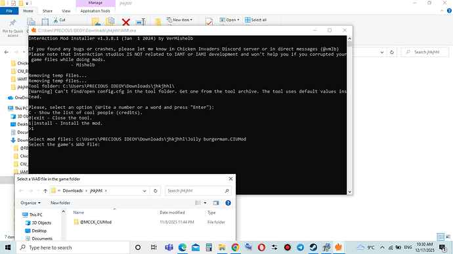Click the Help icon in Explorer ribbon corner
Image resolution: width=453 pixels, height=254 pixels.
pos(449,11)
